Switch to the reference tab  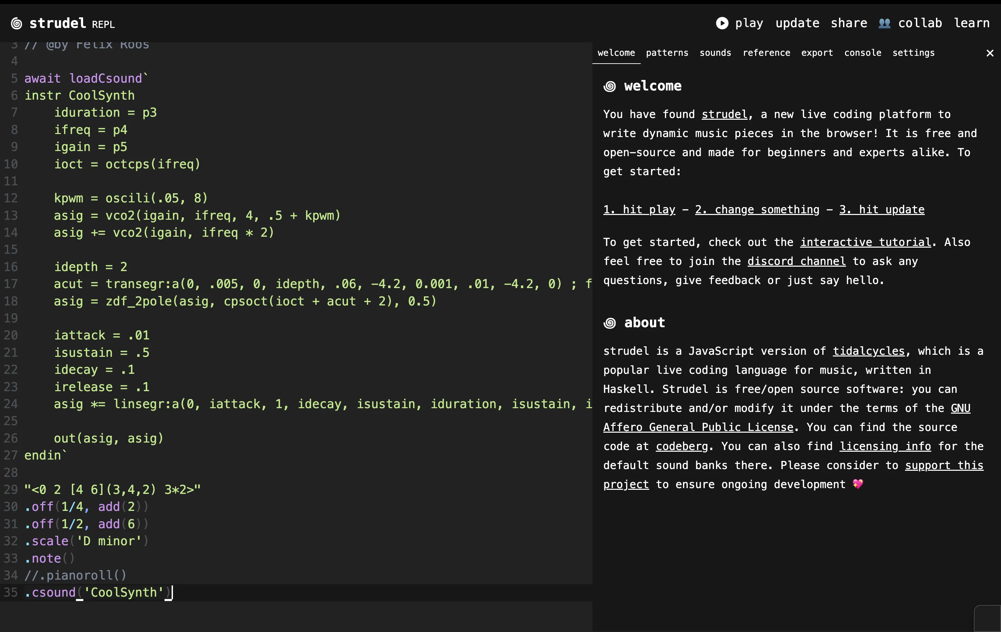click(766, 53)
